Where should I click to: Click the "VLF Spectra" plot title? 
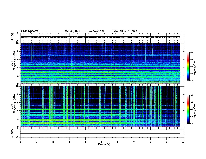pos(29,31)
